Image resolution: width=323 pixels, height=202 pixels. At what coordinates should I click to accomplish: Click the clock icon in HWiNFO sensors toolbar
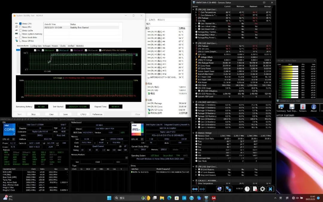point(247,189)
